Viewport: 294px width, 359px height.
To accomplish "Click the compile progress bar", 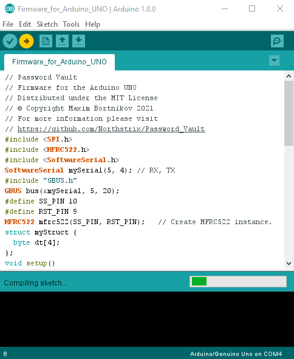I will click(238, 281).
